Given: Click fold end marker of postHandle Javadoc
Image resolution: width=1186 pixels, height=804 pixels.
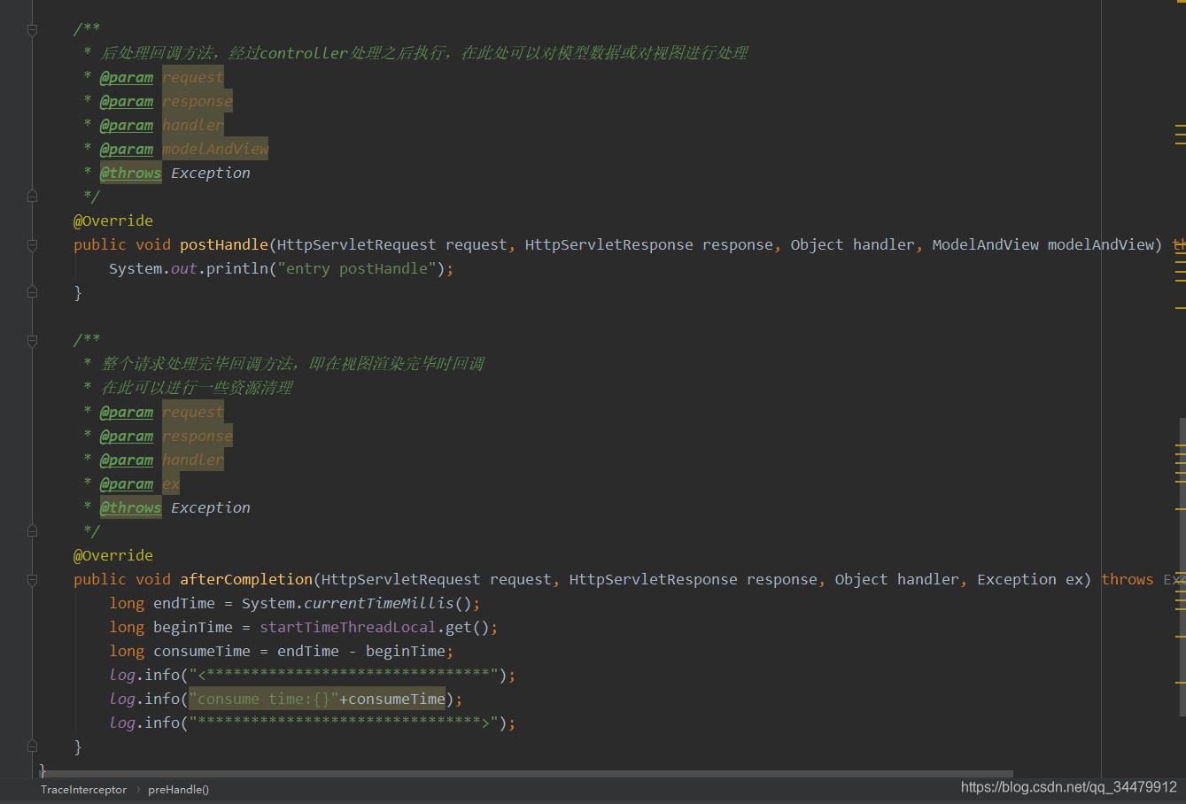Looking at the screenshot, I should tap(32, 197).
